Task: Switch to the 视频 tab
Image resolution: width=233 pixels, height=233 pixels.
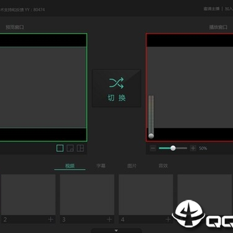Action: 70,166
